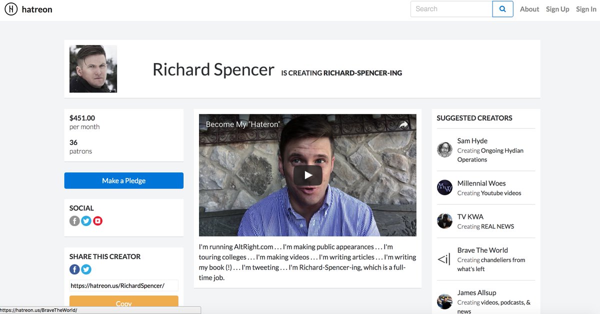Screen dimensions: 600x314
Task: Open James Allsup creator link
Action: [x=477, y=293]
